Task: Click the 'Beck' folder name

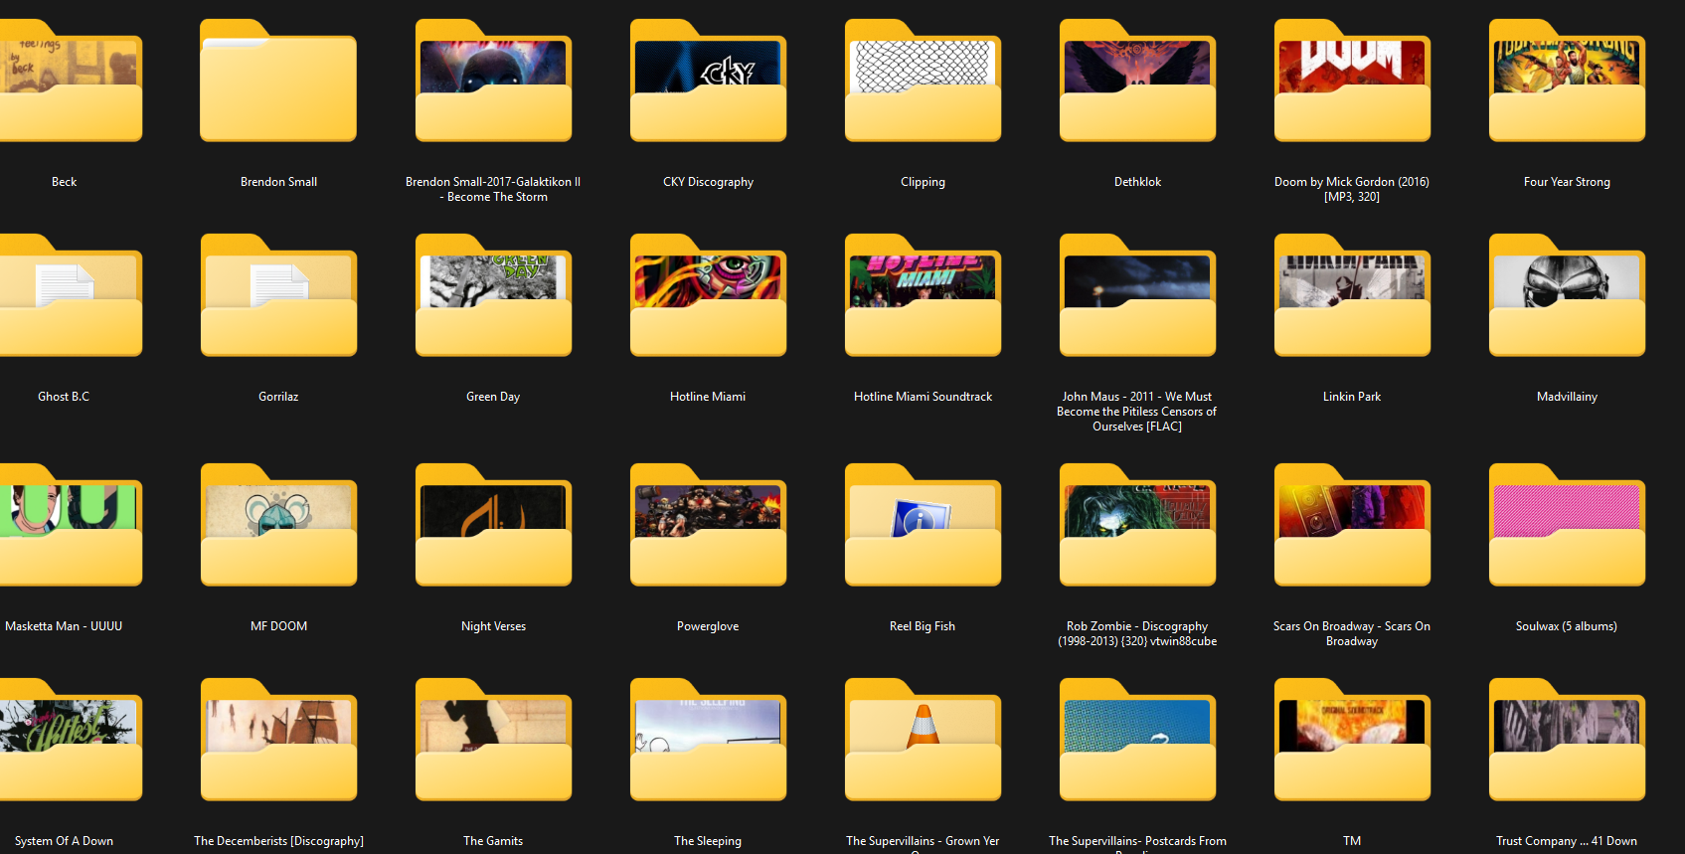Action: tap(64, 182)
